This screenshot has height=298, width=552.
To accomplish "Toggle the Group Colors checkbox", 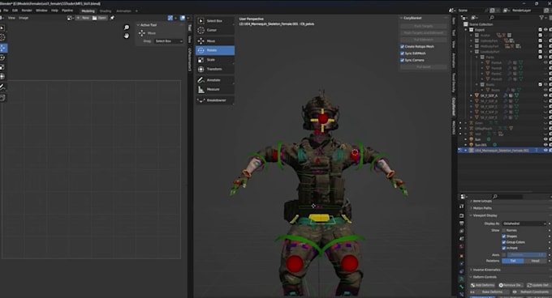I will click(504, 242).
